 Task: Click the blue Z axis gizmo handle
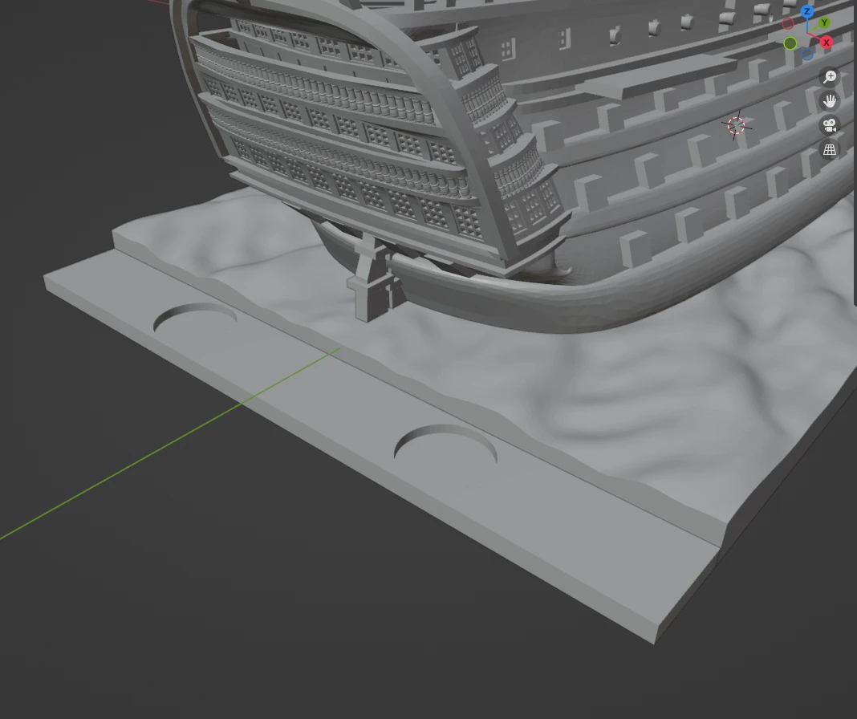click(x=807, y=11)
